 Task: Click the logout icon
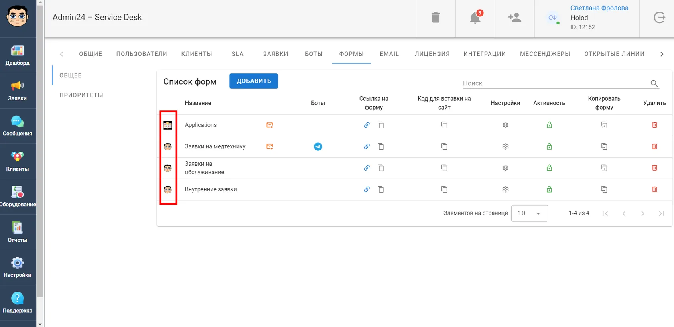coord(659,18)
